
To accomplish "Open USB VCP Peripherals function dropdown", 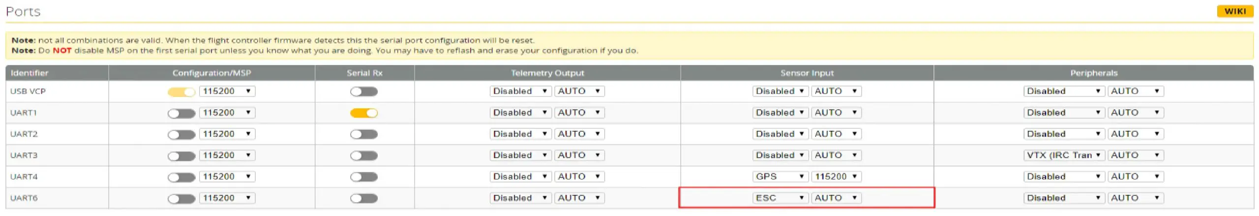I will pyautogui.click(x=1064, y=91).
